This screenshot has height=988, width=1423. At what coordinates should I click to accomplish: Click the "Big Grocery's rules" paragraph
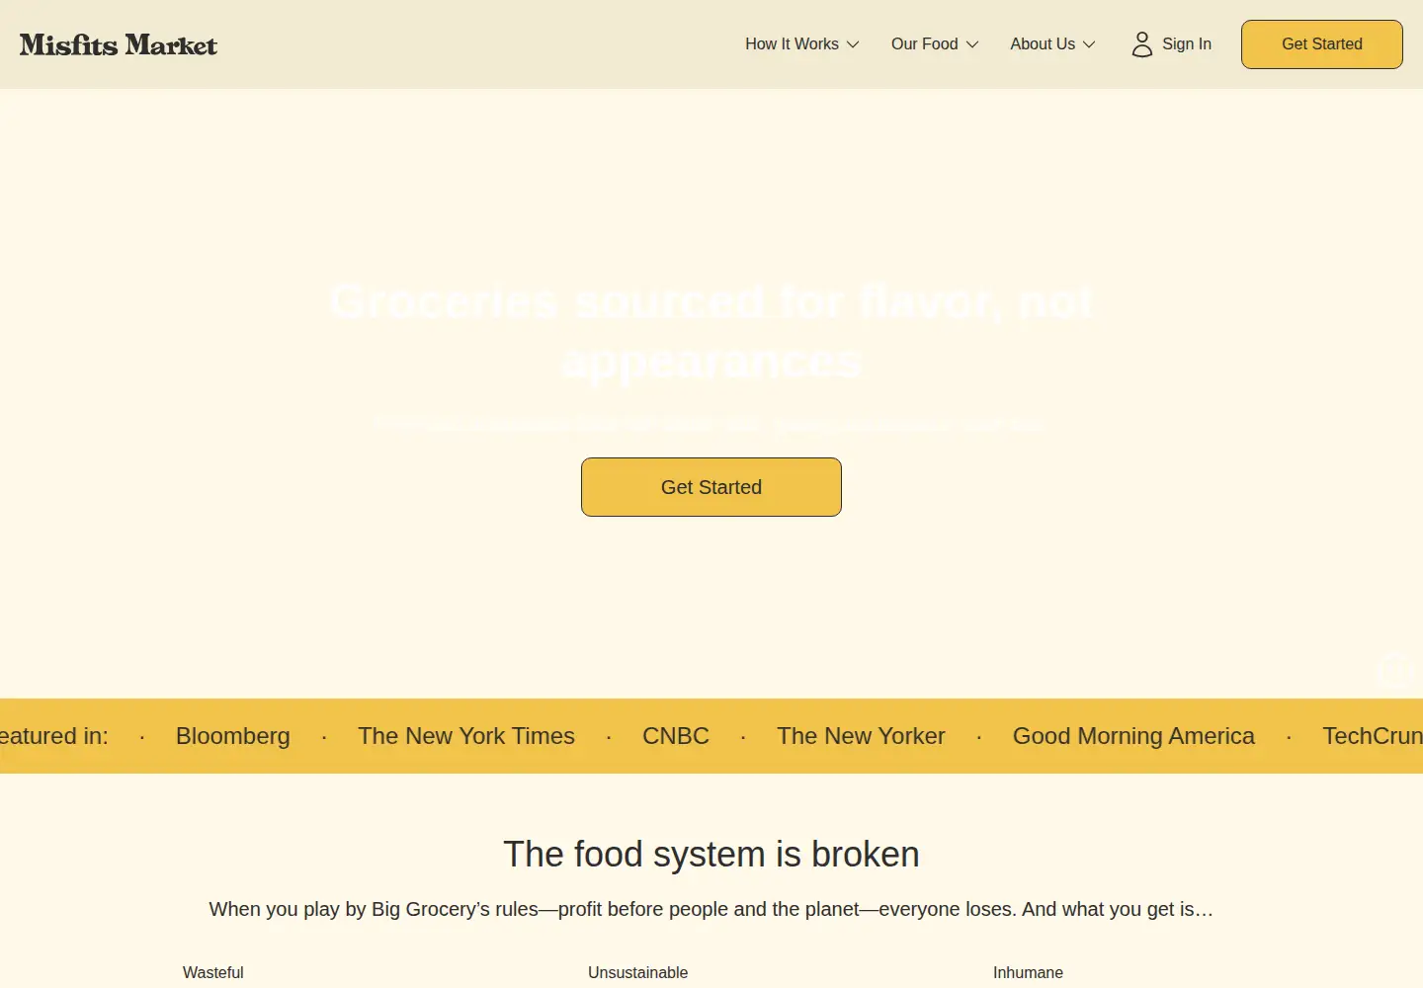(711, 909)
